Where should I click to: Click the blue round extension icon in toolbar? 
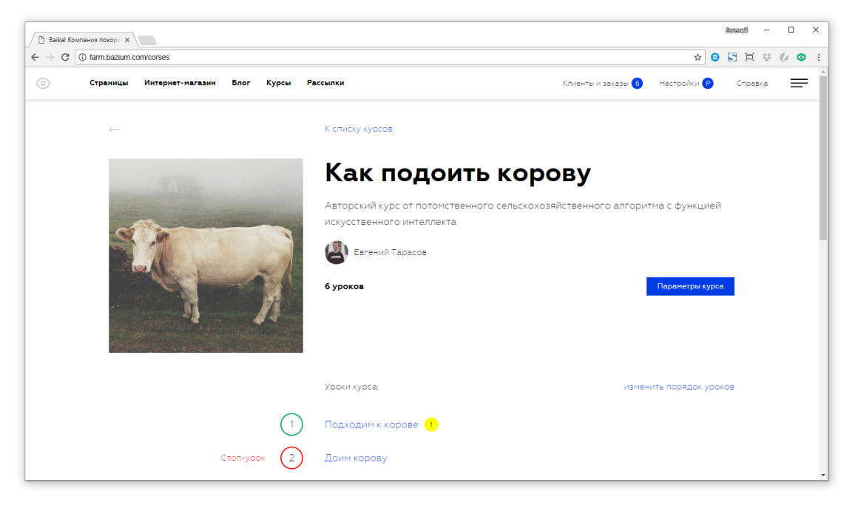coord(715,57)
